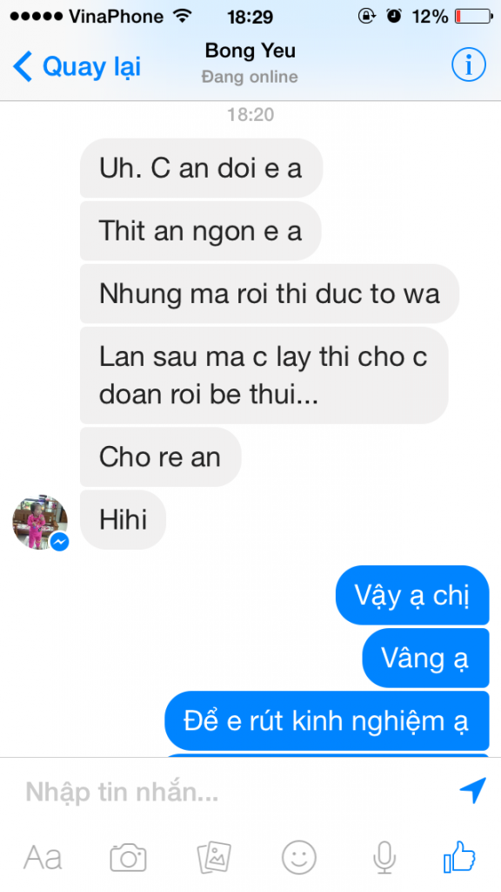This screenshot has width=501, height=892.
Task: Open emoji sticker picker
Action: [x=299, y=857]
